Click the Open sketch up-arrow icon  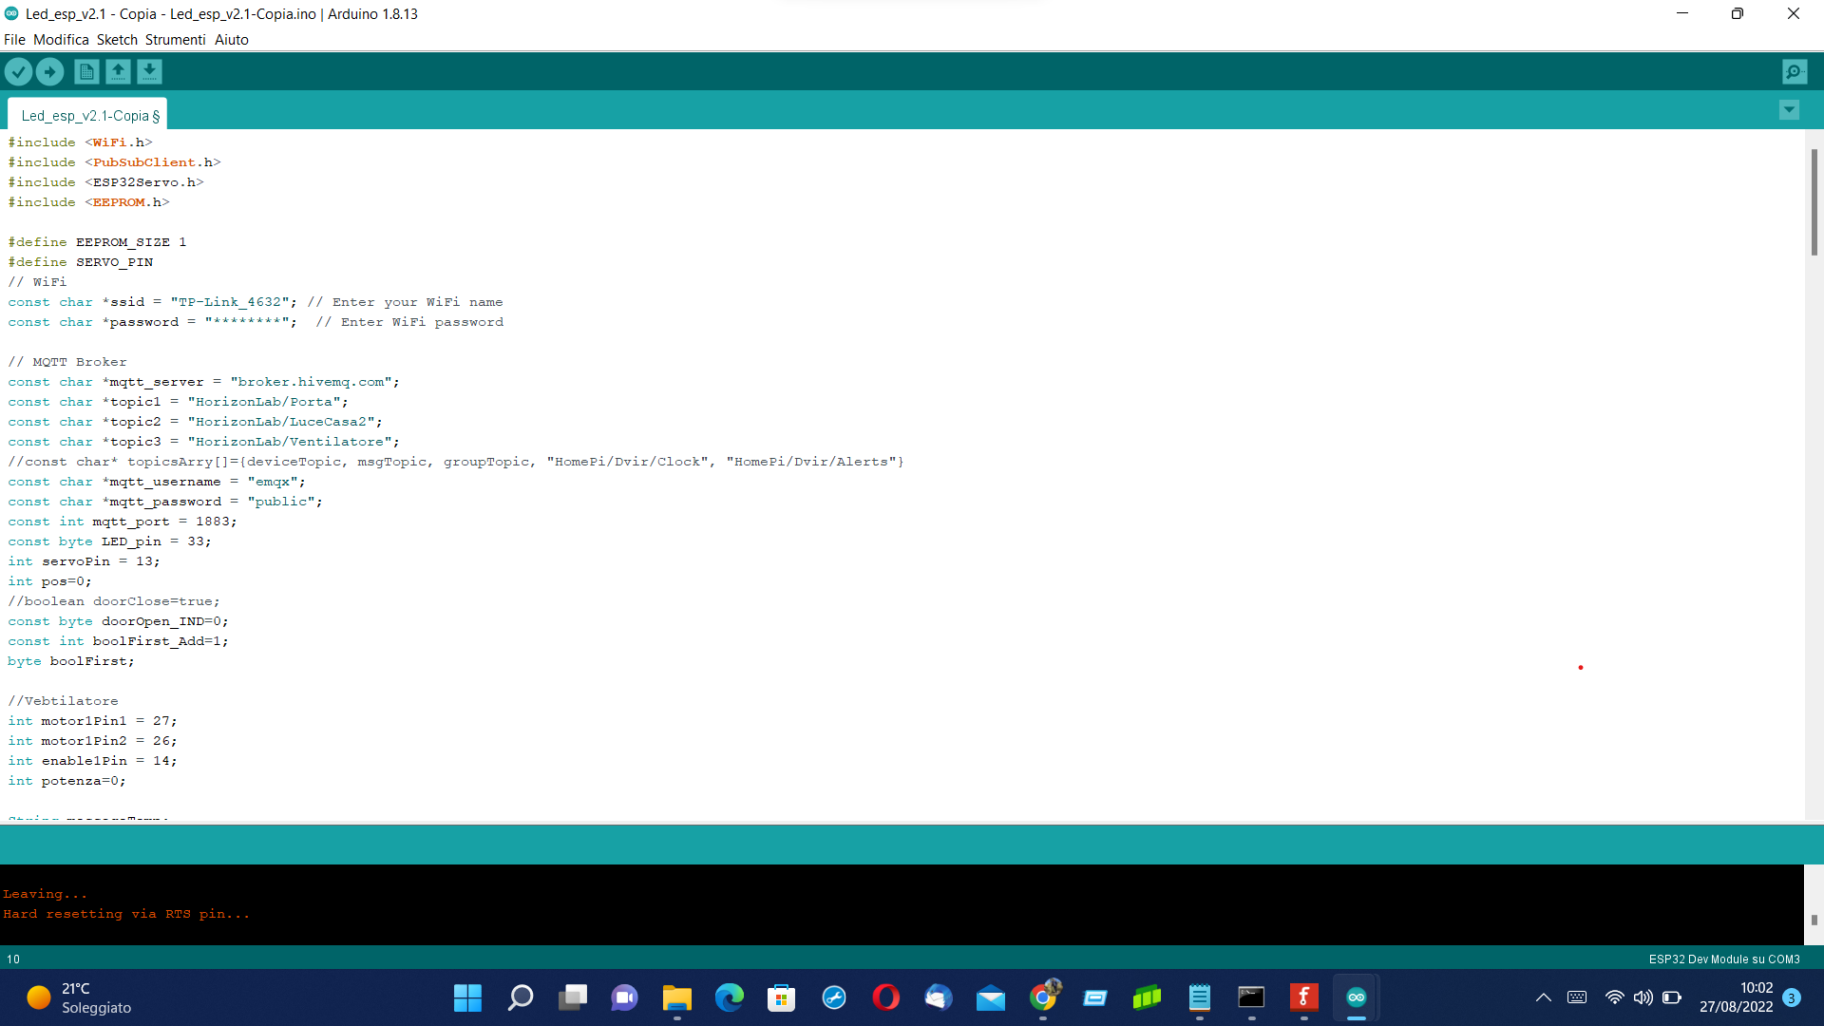[x=118, y=71]
